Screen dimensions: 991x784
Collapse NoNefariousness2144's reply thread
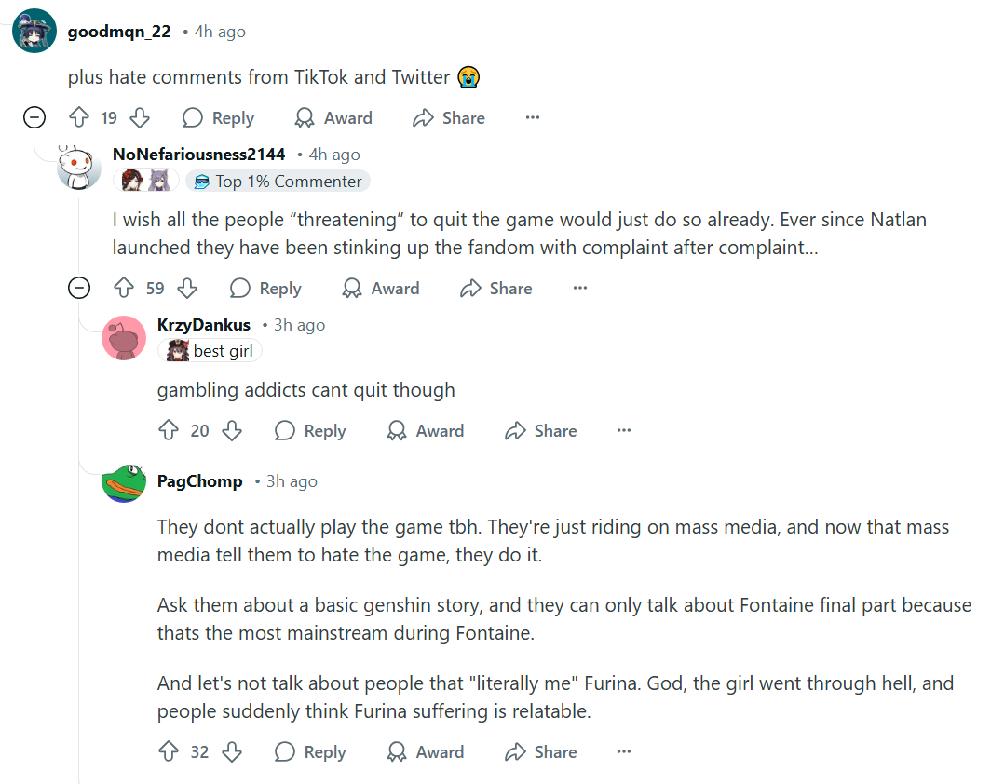click(x=80, y=289)
